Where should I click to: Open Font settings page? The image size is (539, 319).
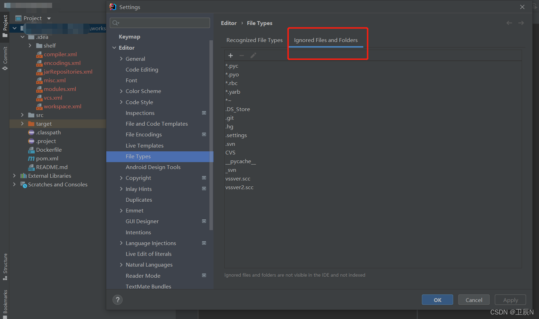click(x=131, y=81)
